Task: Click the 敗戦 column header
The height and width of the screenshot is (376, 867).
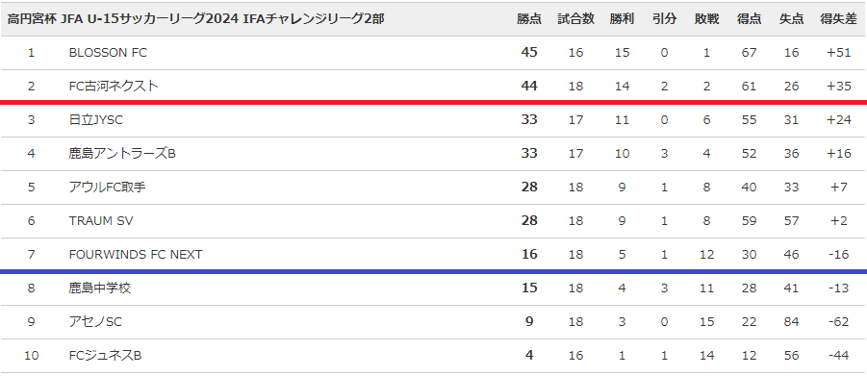Action: tap(706, 19)
